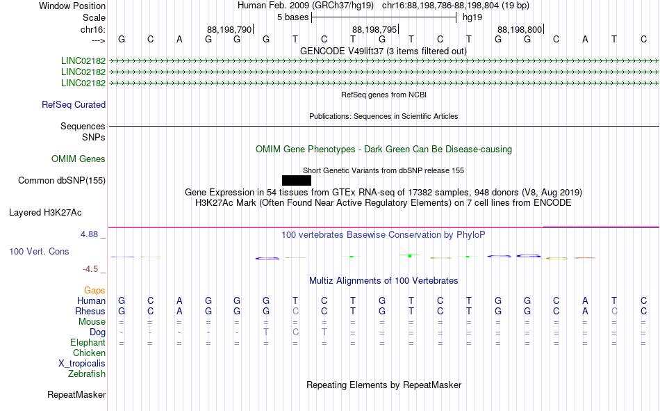Click the GTEx Gene Expression track title
The width and height of the screenshot is (660, 411).
[x=383, y=192]
